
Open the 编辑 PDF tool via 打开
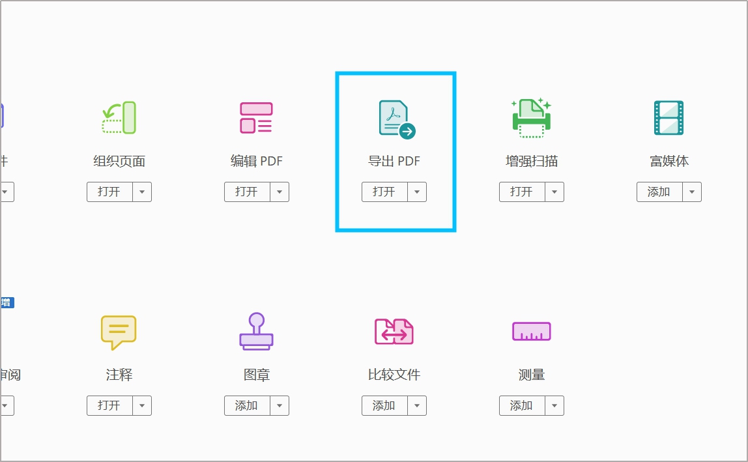point(247,192)
